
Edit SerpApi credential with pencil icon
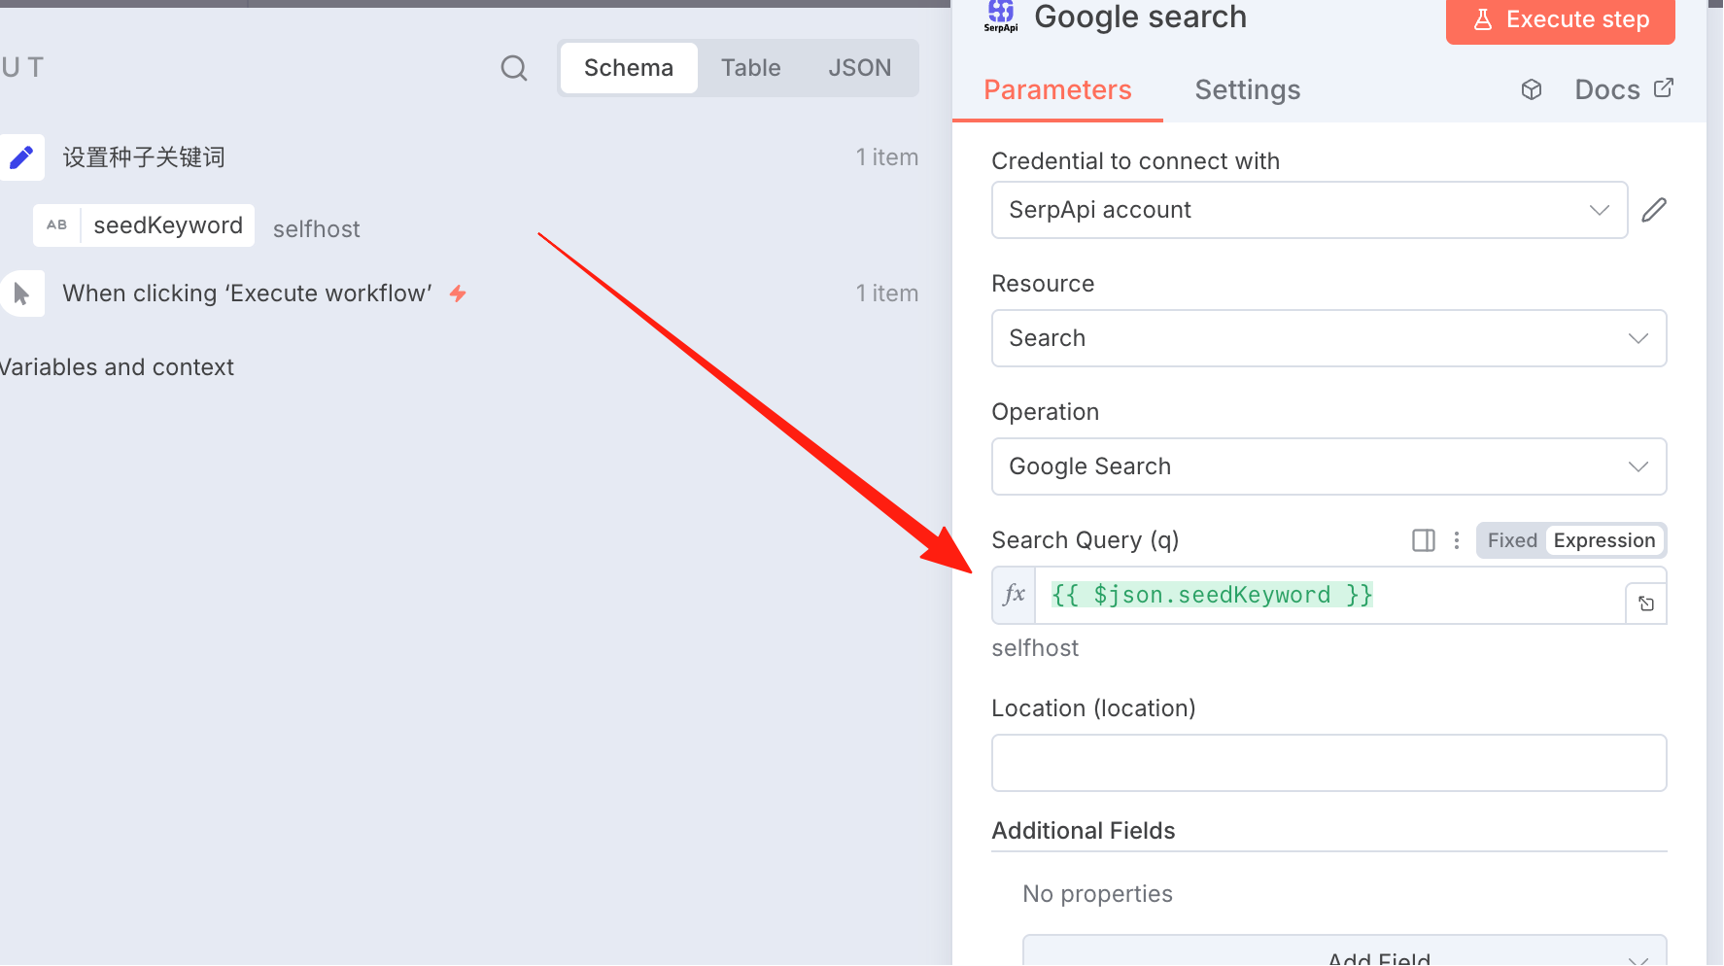pyautogui.click(x=1654, y=210)
